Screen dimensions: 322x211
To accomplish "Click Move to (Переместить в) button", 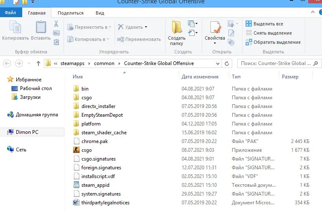I will coord(89,27).
